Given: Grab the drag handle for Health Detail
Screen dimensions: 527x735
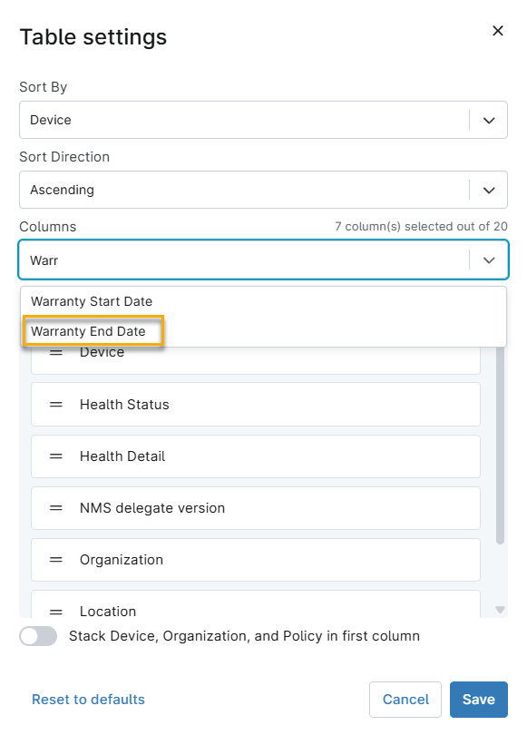Looking at the screenshot, I should pyautogui.click(x=56, y=456).
